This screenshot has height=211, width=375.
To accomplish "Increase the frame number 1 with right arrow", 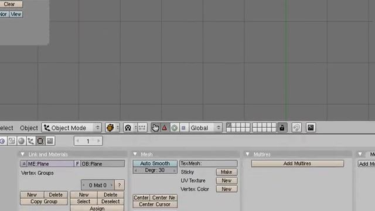I will point(98,141).
